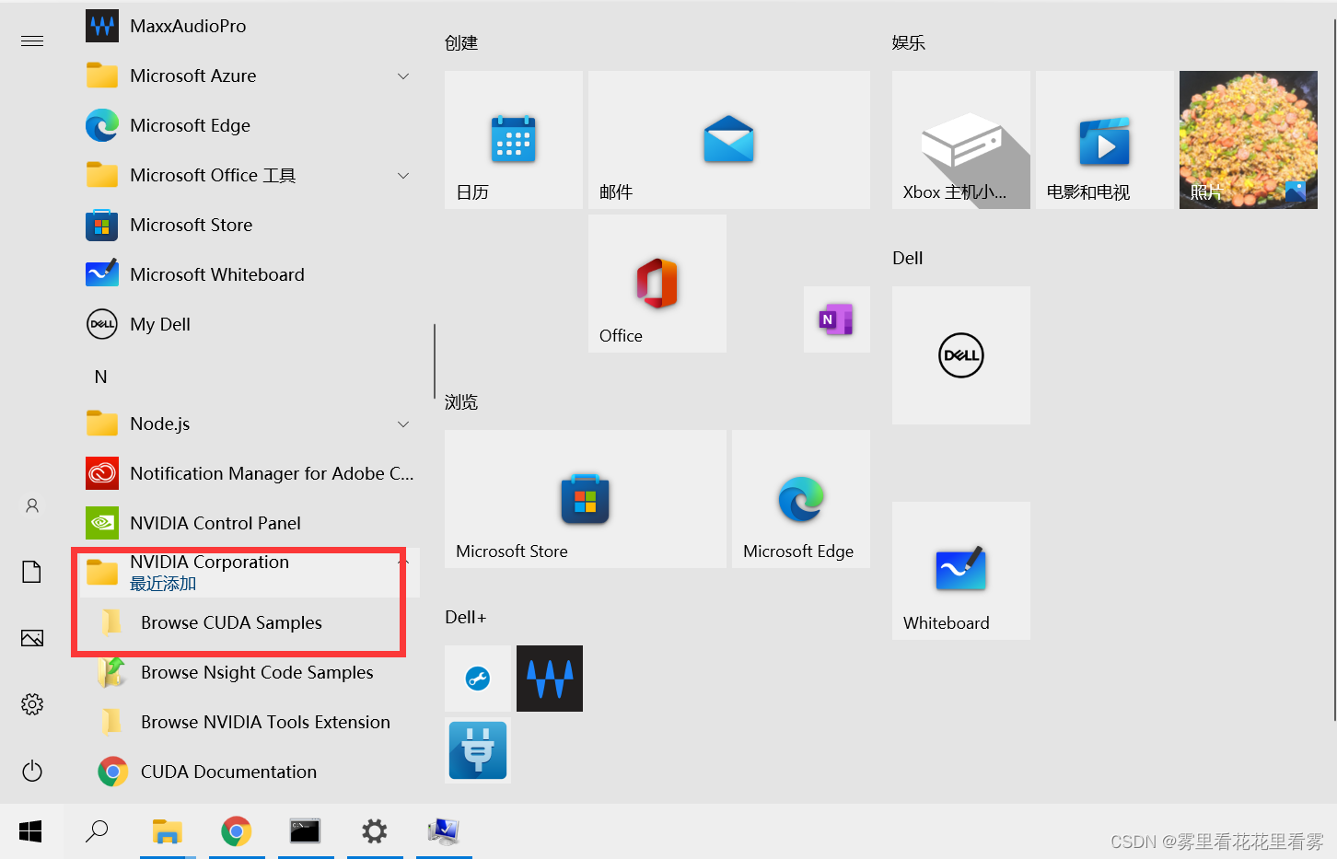Open the Calendar (日历) tile
The image size is (1337, 859).
coord(514,140)
